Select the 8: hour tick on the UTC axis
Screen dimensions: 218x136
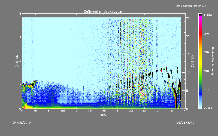[49, 111]
